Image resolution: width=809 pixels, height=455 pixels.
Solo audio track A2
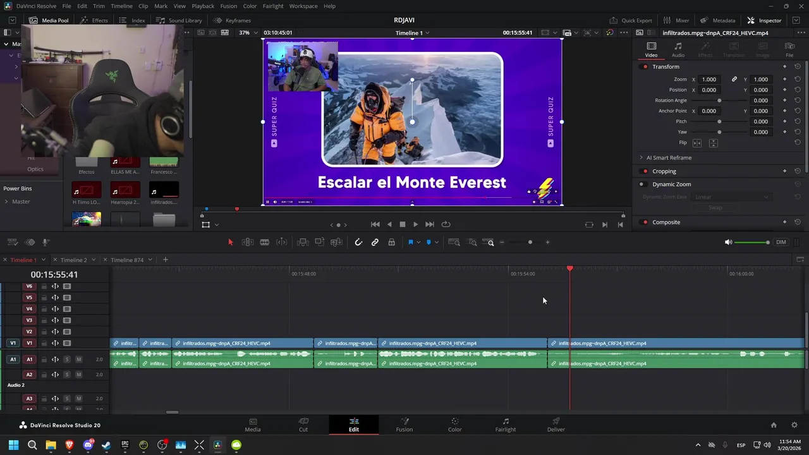point(66,375)
